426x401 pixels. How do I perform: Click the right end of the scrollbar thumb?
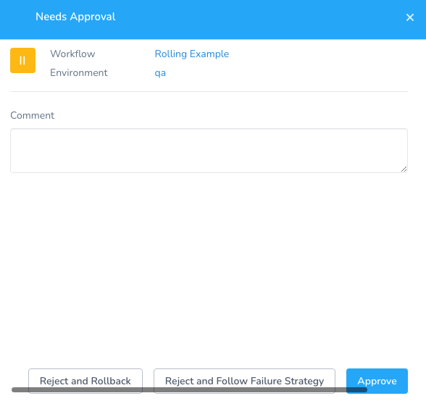point(364,390)
